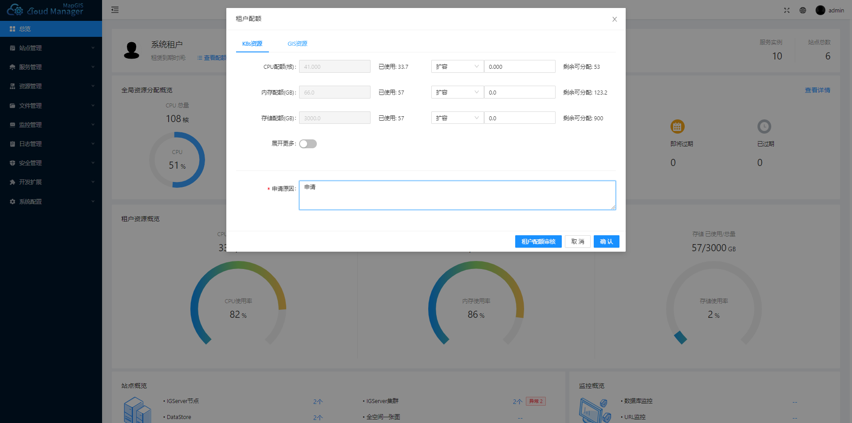Expand 日志管理 menu chevron

pyautogui.click(x=93, y=144)
